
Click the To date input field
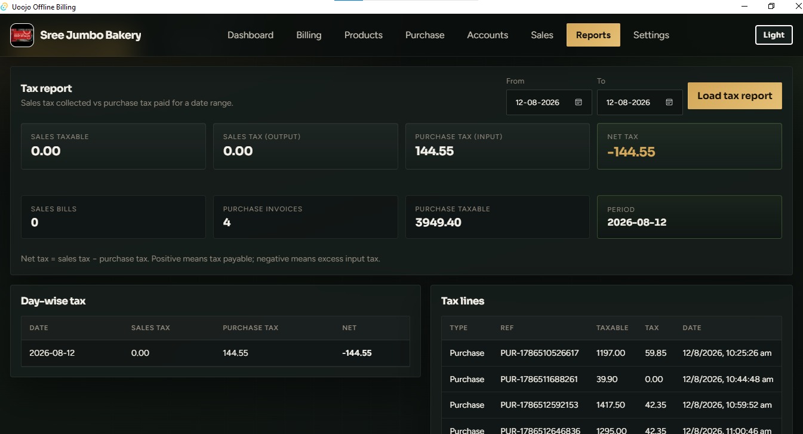(639, 102)
